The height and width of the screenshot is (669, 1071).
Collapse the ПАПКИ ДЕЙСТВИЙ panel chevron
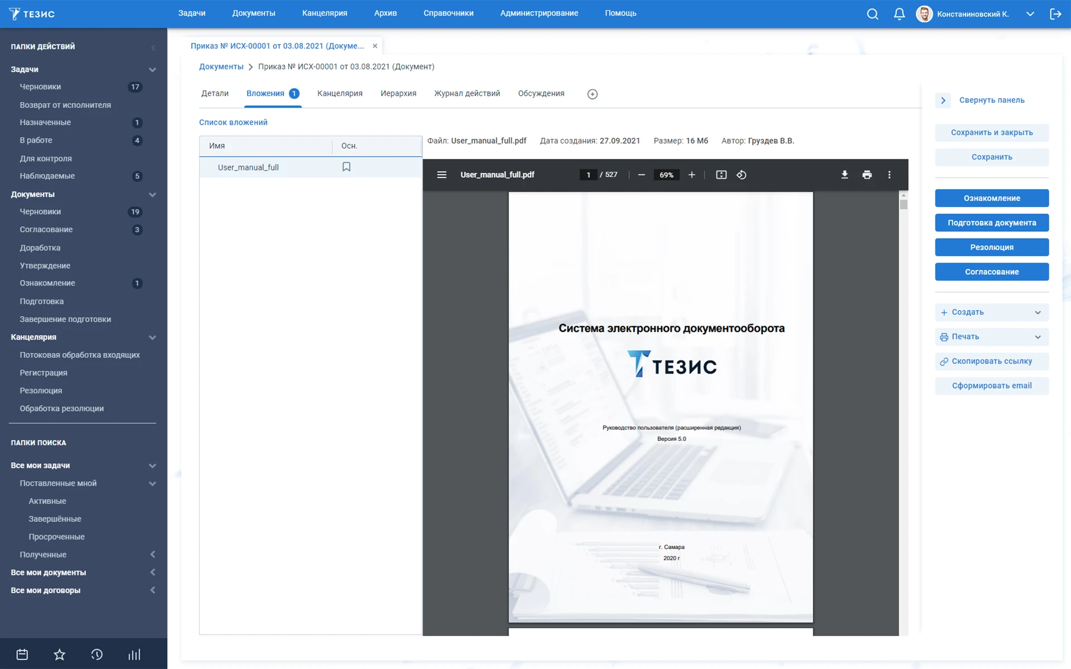[x=153, y=47]
